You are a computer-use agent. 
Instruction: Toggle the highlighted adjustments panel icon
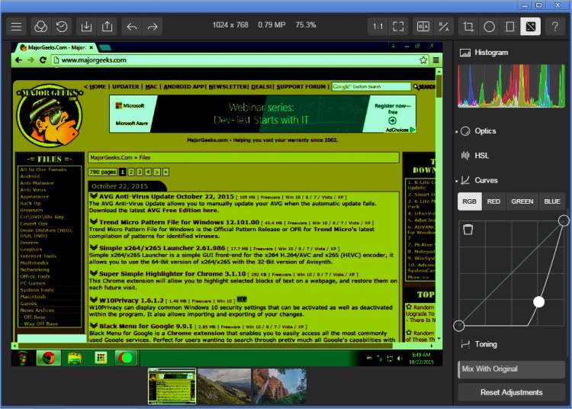tap(530, 26)
